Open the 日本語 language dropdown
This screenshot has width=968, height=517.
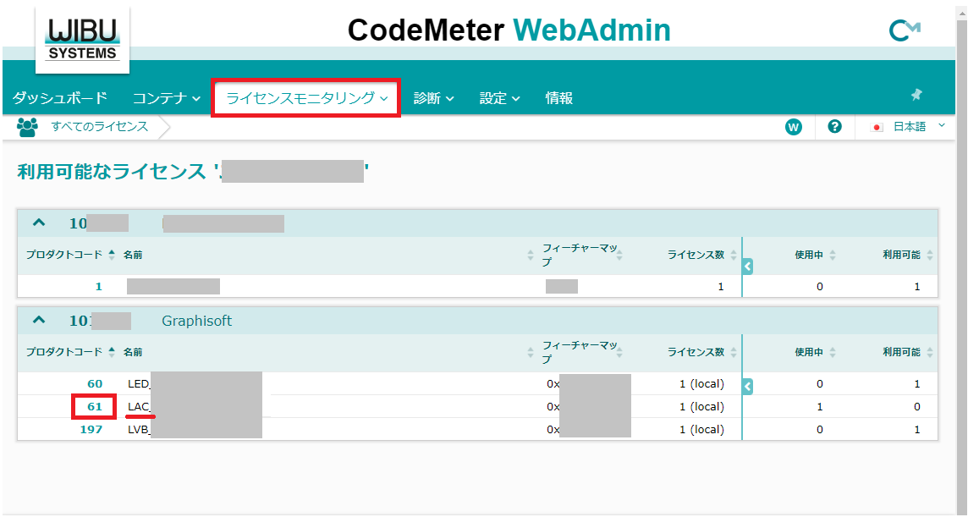[919, 127]
